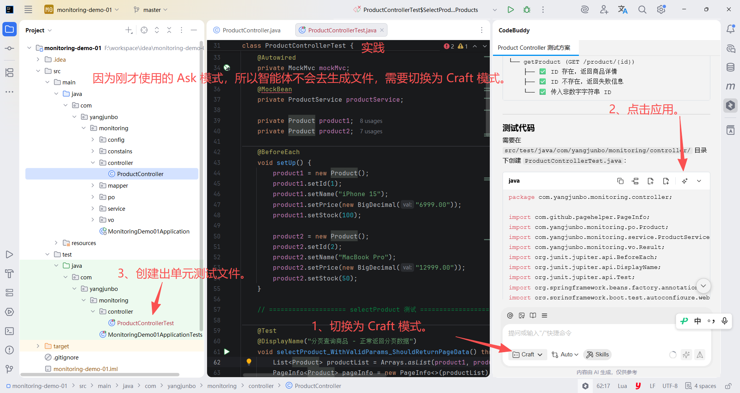This screenshot has width=740, height=393.
Task: Toggle checkbox for ID 不存在，返回失败信息
Action: click(x=543, y=82)
